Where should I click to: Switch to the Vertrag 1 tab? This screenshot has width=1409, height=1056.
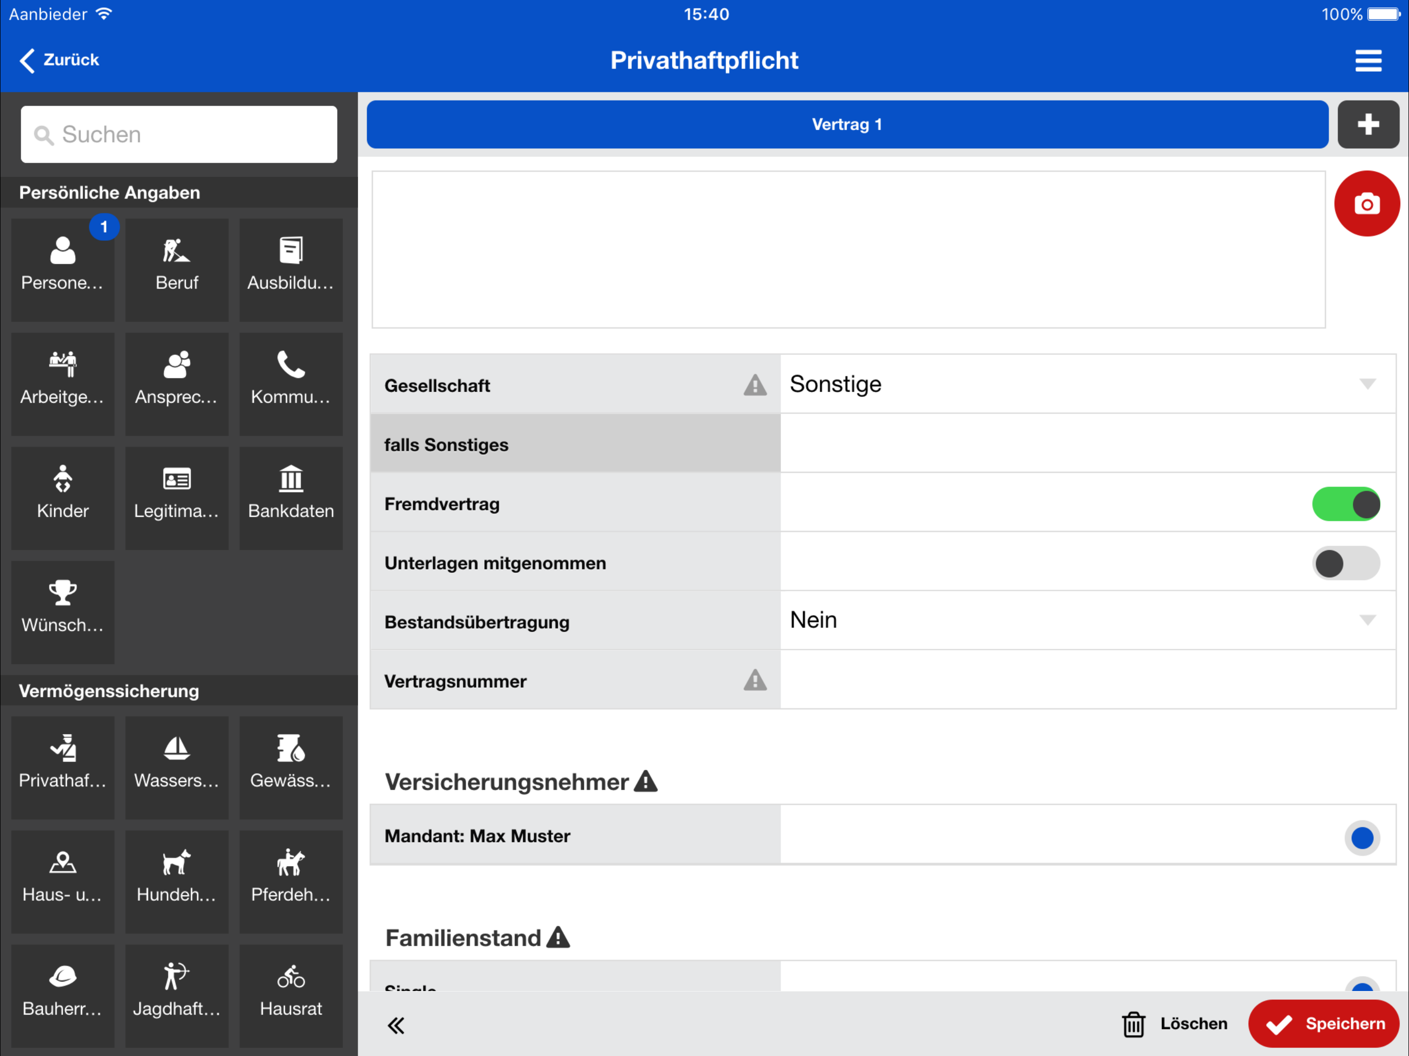pos(846,124)
